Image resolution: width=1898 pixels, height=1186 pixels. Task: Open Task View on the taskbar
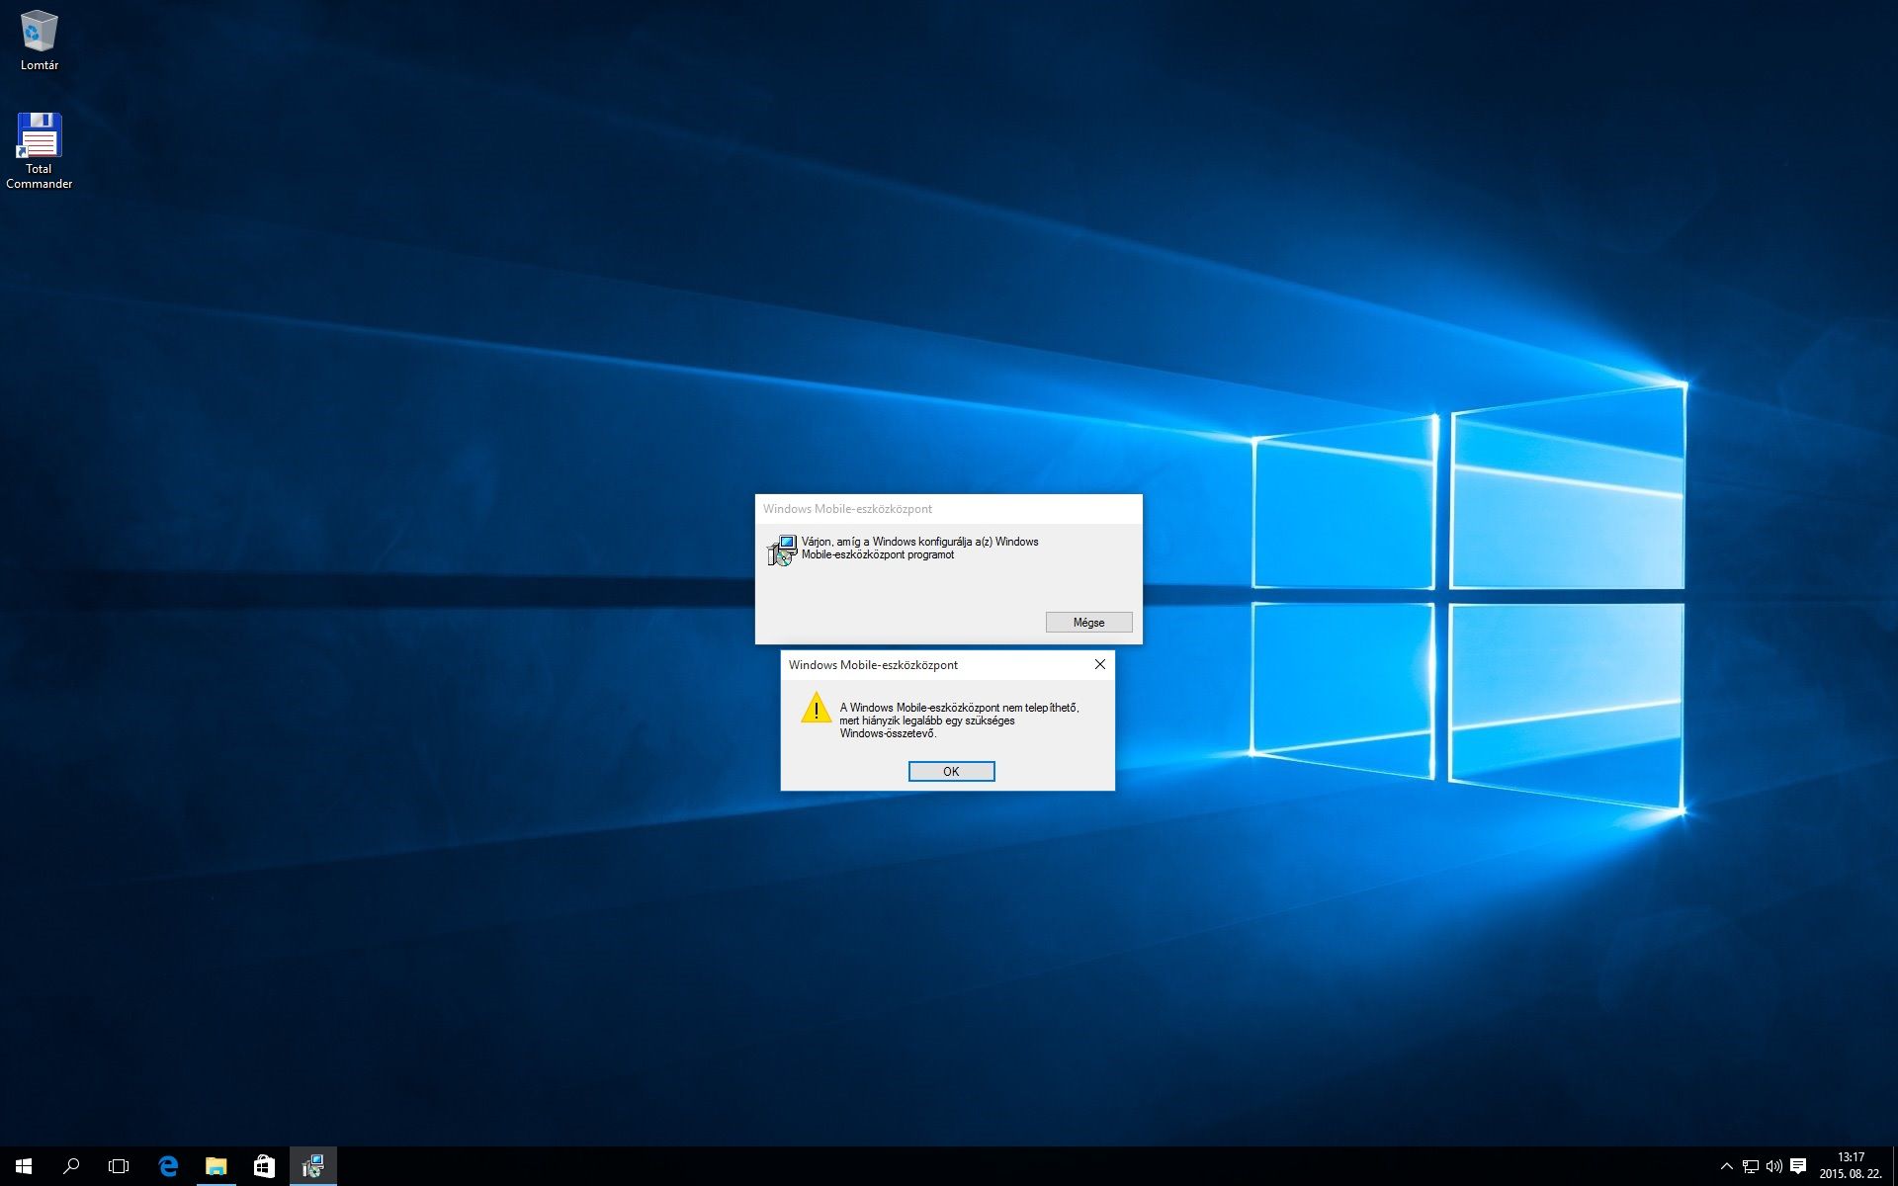[119, 1166]
